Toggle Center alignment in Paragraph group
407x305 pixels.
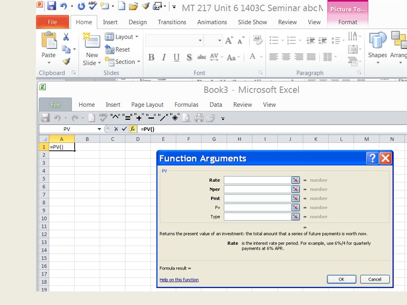tap(286, 56)
